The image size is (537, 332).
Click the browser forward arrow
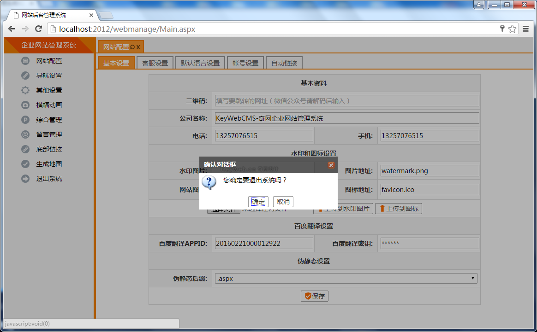point(25,29)
